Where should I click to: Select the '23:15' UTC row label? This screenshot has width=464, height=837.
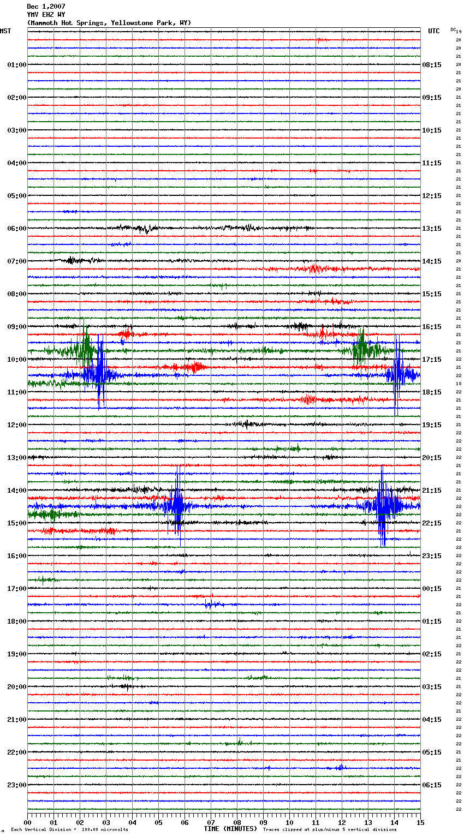(x=432, y=556)
